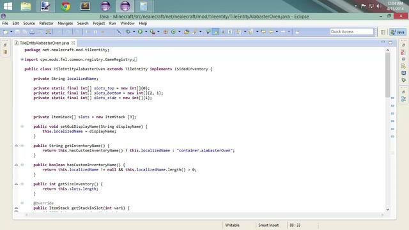The image size is (409, 230).
Task: Click the Outline view icon in right trim
Action: 403,99
